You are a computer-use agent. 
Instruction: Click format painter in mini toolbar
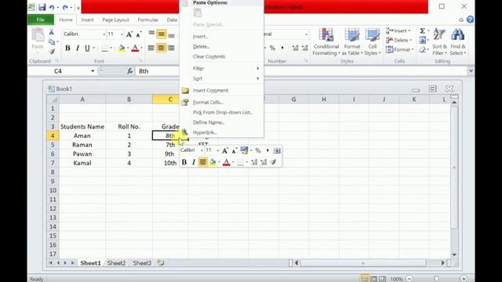pyautogui.click(x=273, y=162)
